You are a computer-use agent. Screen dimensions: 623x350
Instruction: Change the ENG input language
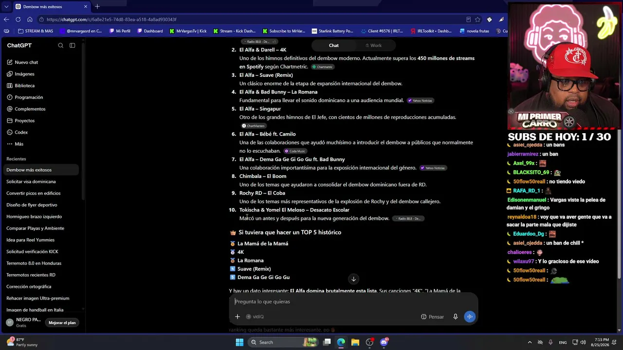coord(563,342)
